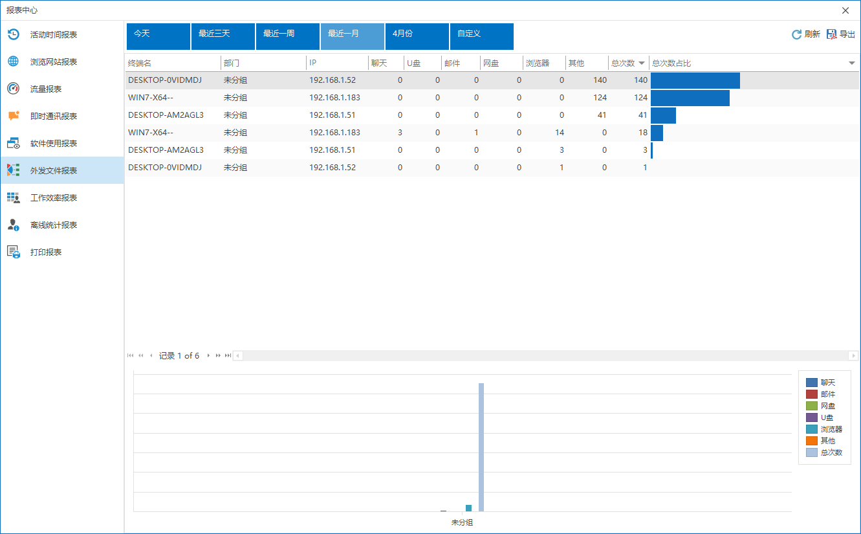The width and height of the screenshot is (861, 534).
Task: Click the horizontal scrollbar left arrow
Action: click(x=238, y=355)
